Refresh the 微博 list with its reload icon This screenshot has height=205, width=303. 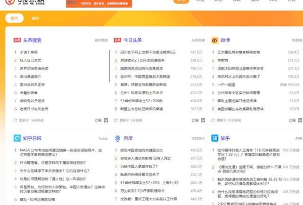click(213, 120)
